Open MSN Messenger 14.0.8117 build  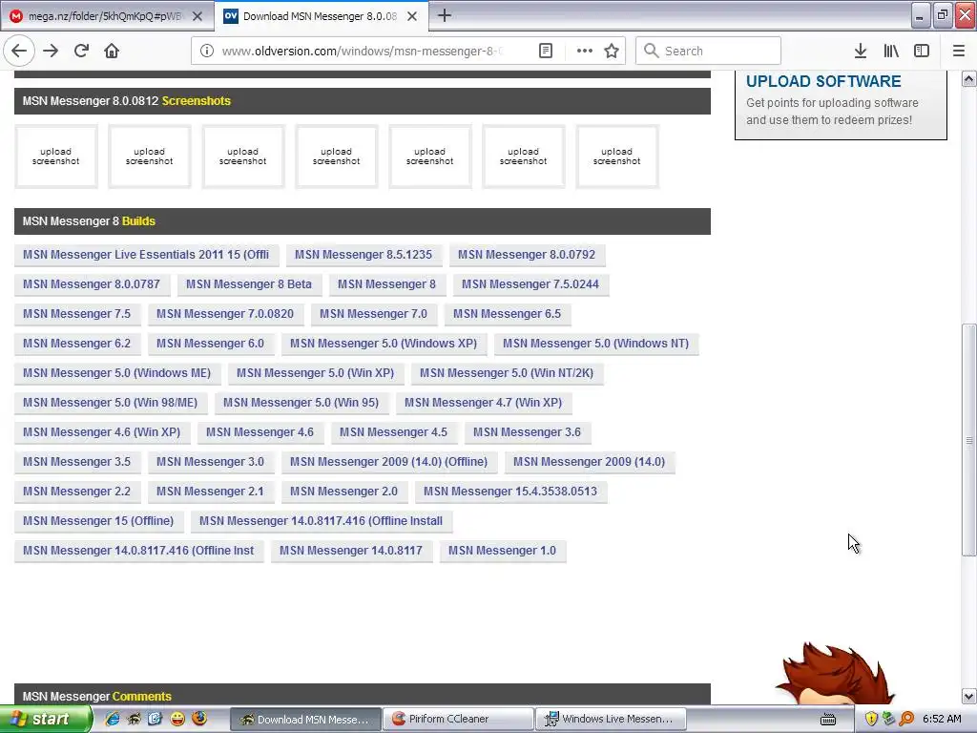351,551
